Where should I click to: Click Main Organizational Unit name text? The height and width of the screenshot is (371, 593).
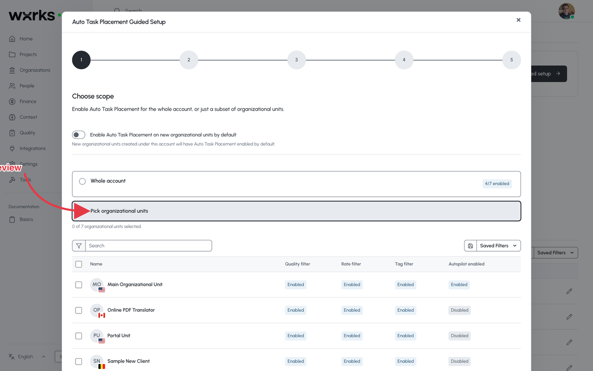pos(135,285)
